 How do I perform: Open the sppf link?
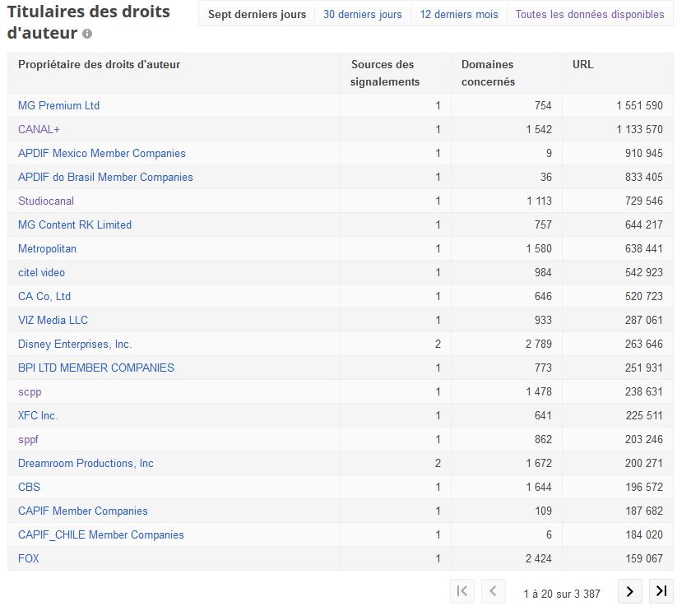click(29, 439)
